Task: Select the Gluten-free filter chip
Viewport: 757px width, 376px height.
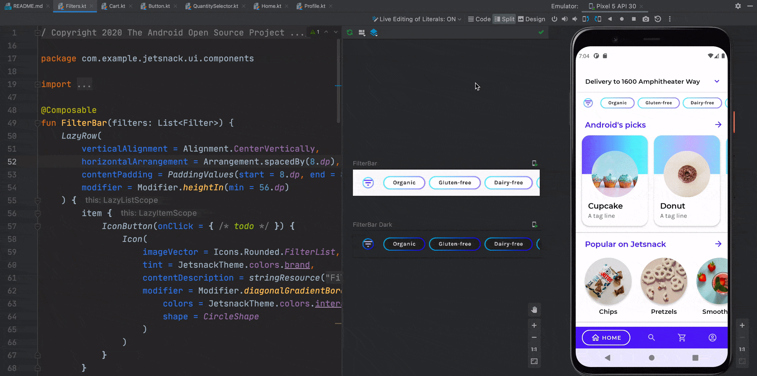Action: tap(658, 103)
